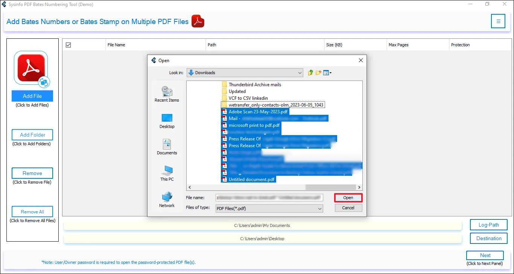
Task: Open the view menu dropdown arrow
Action: click(x=330, y=73)
